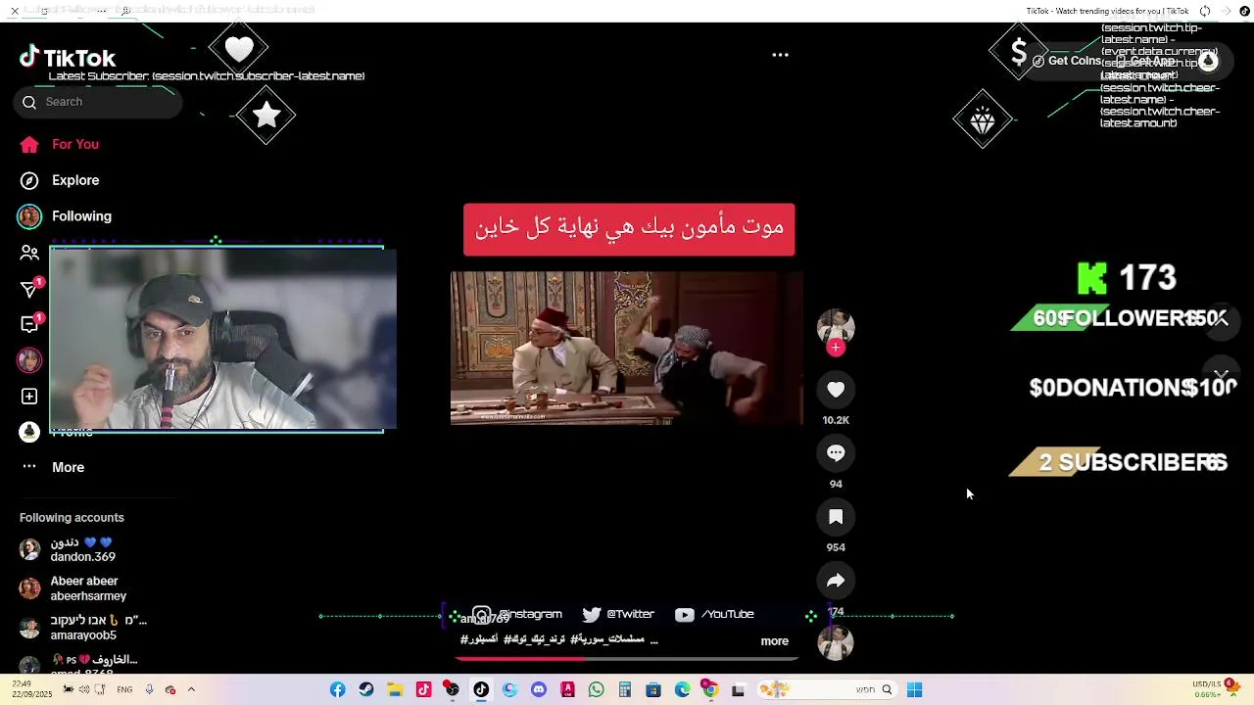Show hidden tray icons chevron
The height and width of the screenshot is (705, 1254).
coord(191,690)
